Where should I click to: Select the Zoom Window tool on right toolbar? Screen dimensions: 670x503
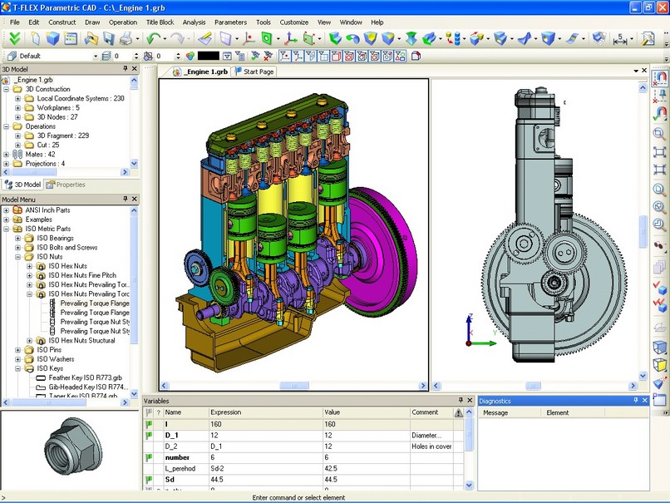(660, 136)
